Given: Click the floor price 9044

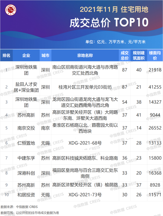Looking at the screenshot, I should pyautogui.click(x=155, y=115).
